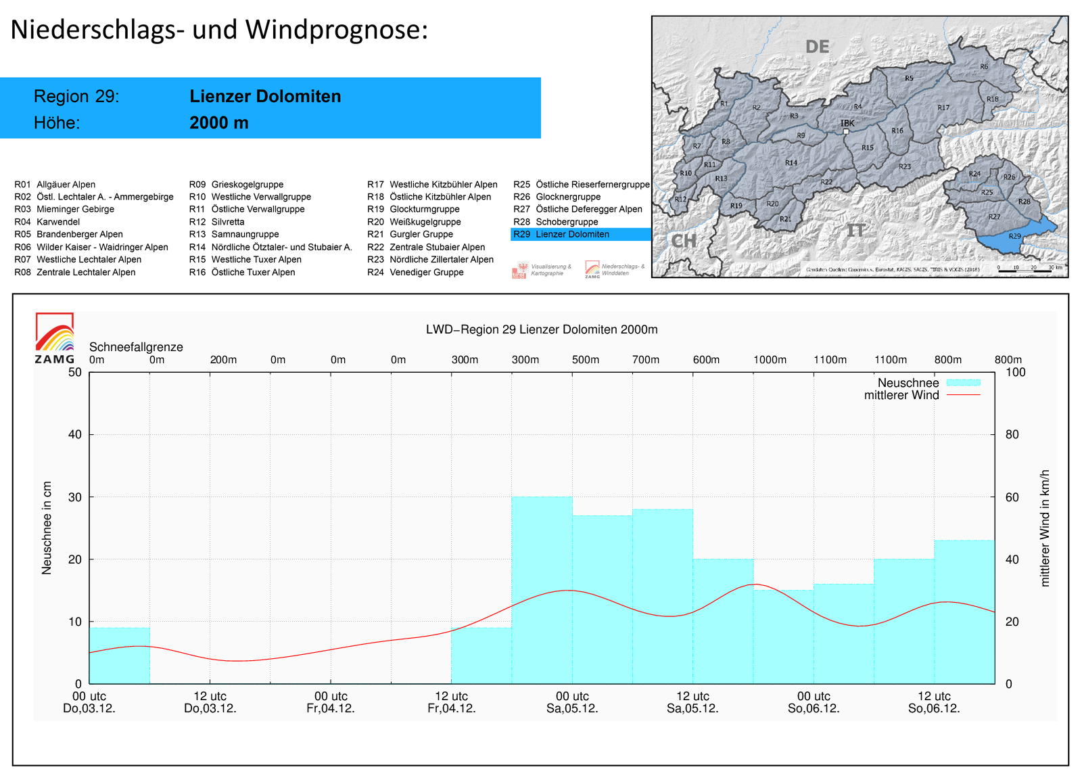Click the ZAMG logo in the chart
The width and height of the screenshot is (1082, 780).
click(x=55, y=338)
